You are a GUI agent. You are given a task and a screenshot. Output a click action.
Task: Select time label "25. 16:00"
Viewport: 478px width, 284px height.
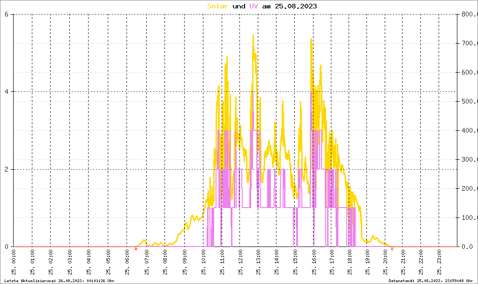(x=314, y=262)
